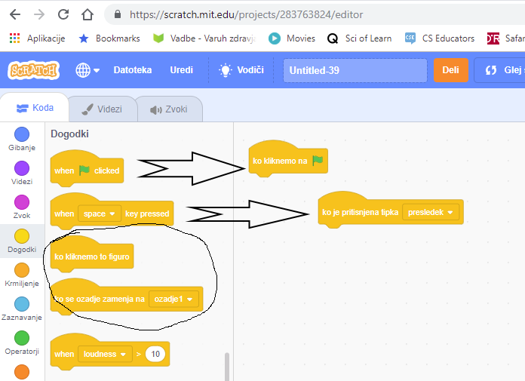Open the Uredi menu
The height and width of the screenshot is (381, 525).
pos(181,70)
